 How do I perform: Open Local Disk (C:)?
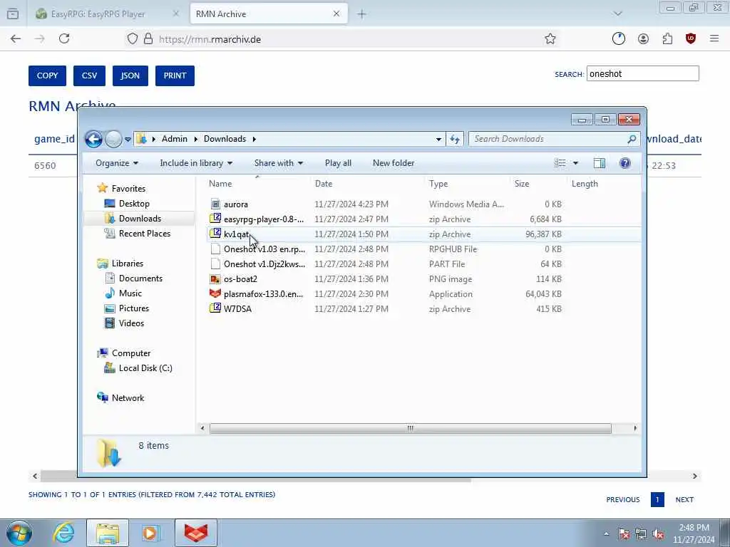click(x=145, y=368)
